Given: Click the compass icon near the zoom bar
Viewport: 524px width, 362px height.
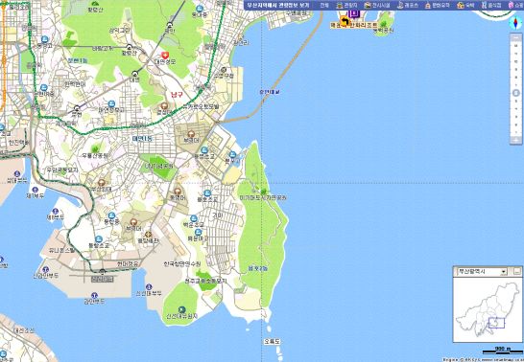Looking at the screenshot, I should pyautogui.click(x=515, y=23).
